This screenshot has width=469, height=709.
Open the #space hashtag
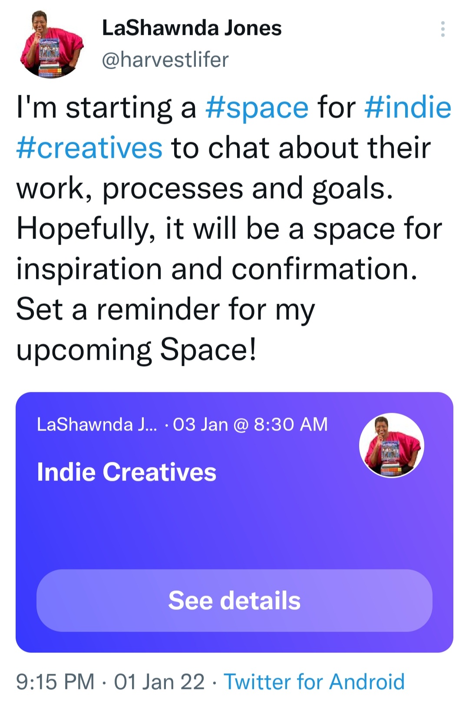point(257,108)
